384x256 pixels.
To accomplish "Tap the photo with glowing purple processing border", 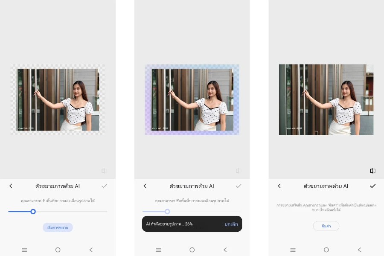I will [x=192, y=99].
